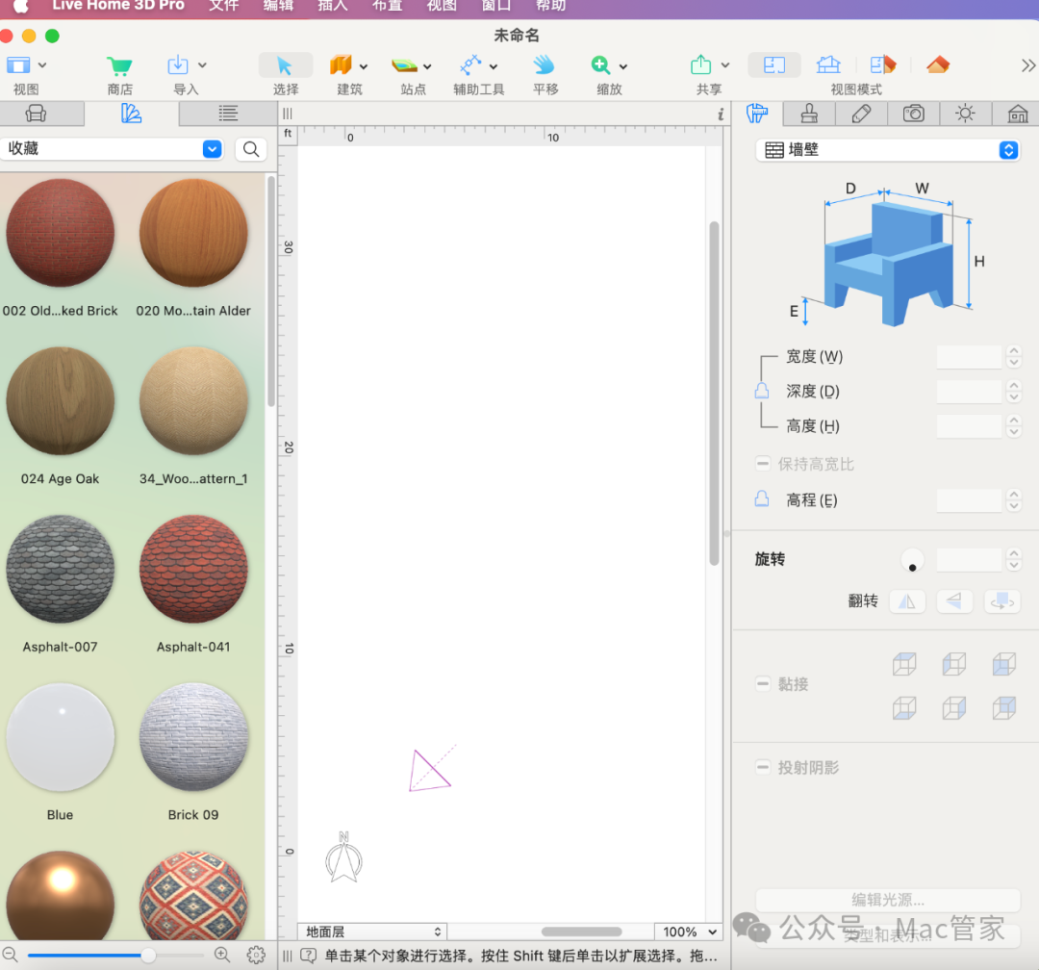Expand the 辅助工具 dropdown arrow
1039x970 pixels.
click(x=494, y=66)
